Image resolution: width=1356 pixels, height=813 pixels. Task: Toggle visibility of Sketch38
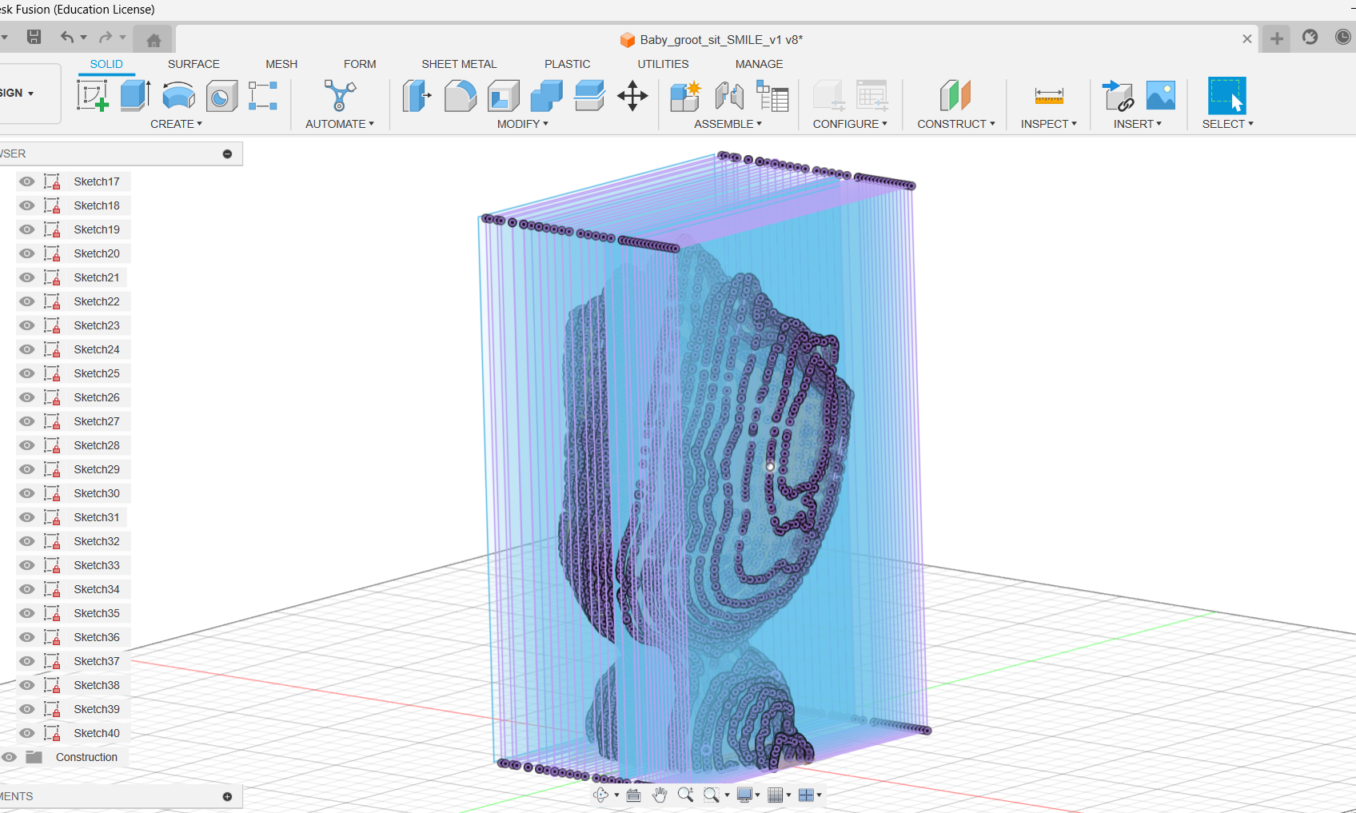[27, 685]
